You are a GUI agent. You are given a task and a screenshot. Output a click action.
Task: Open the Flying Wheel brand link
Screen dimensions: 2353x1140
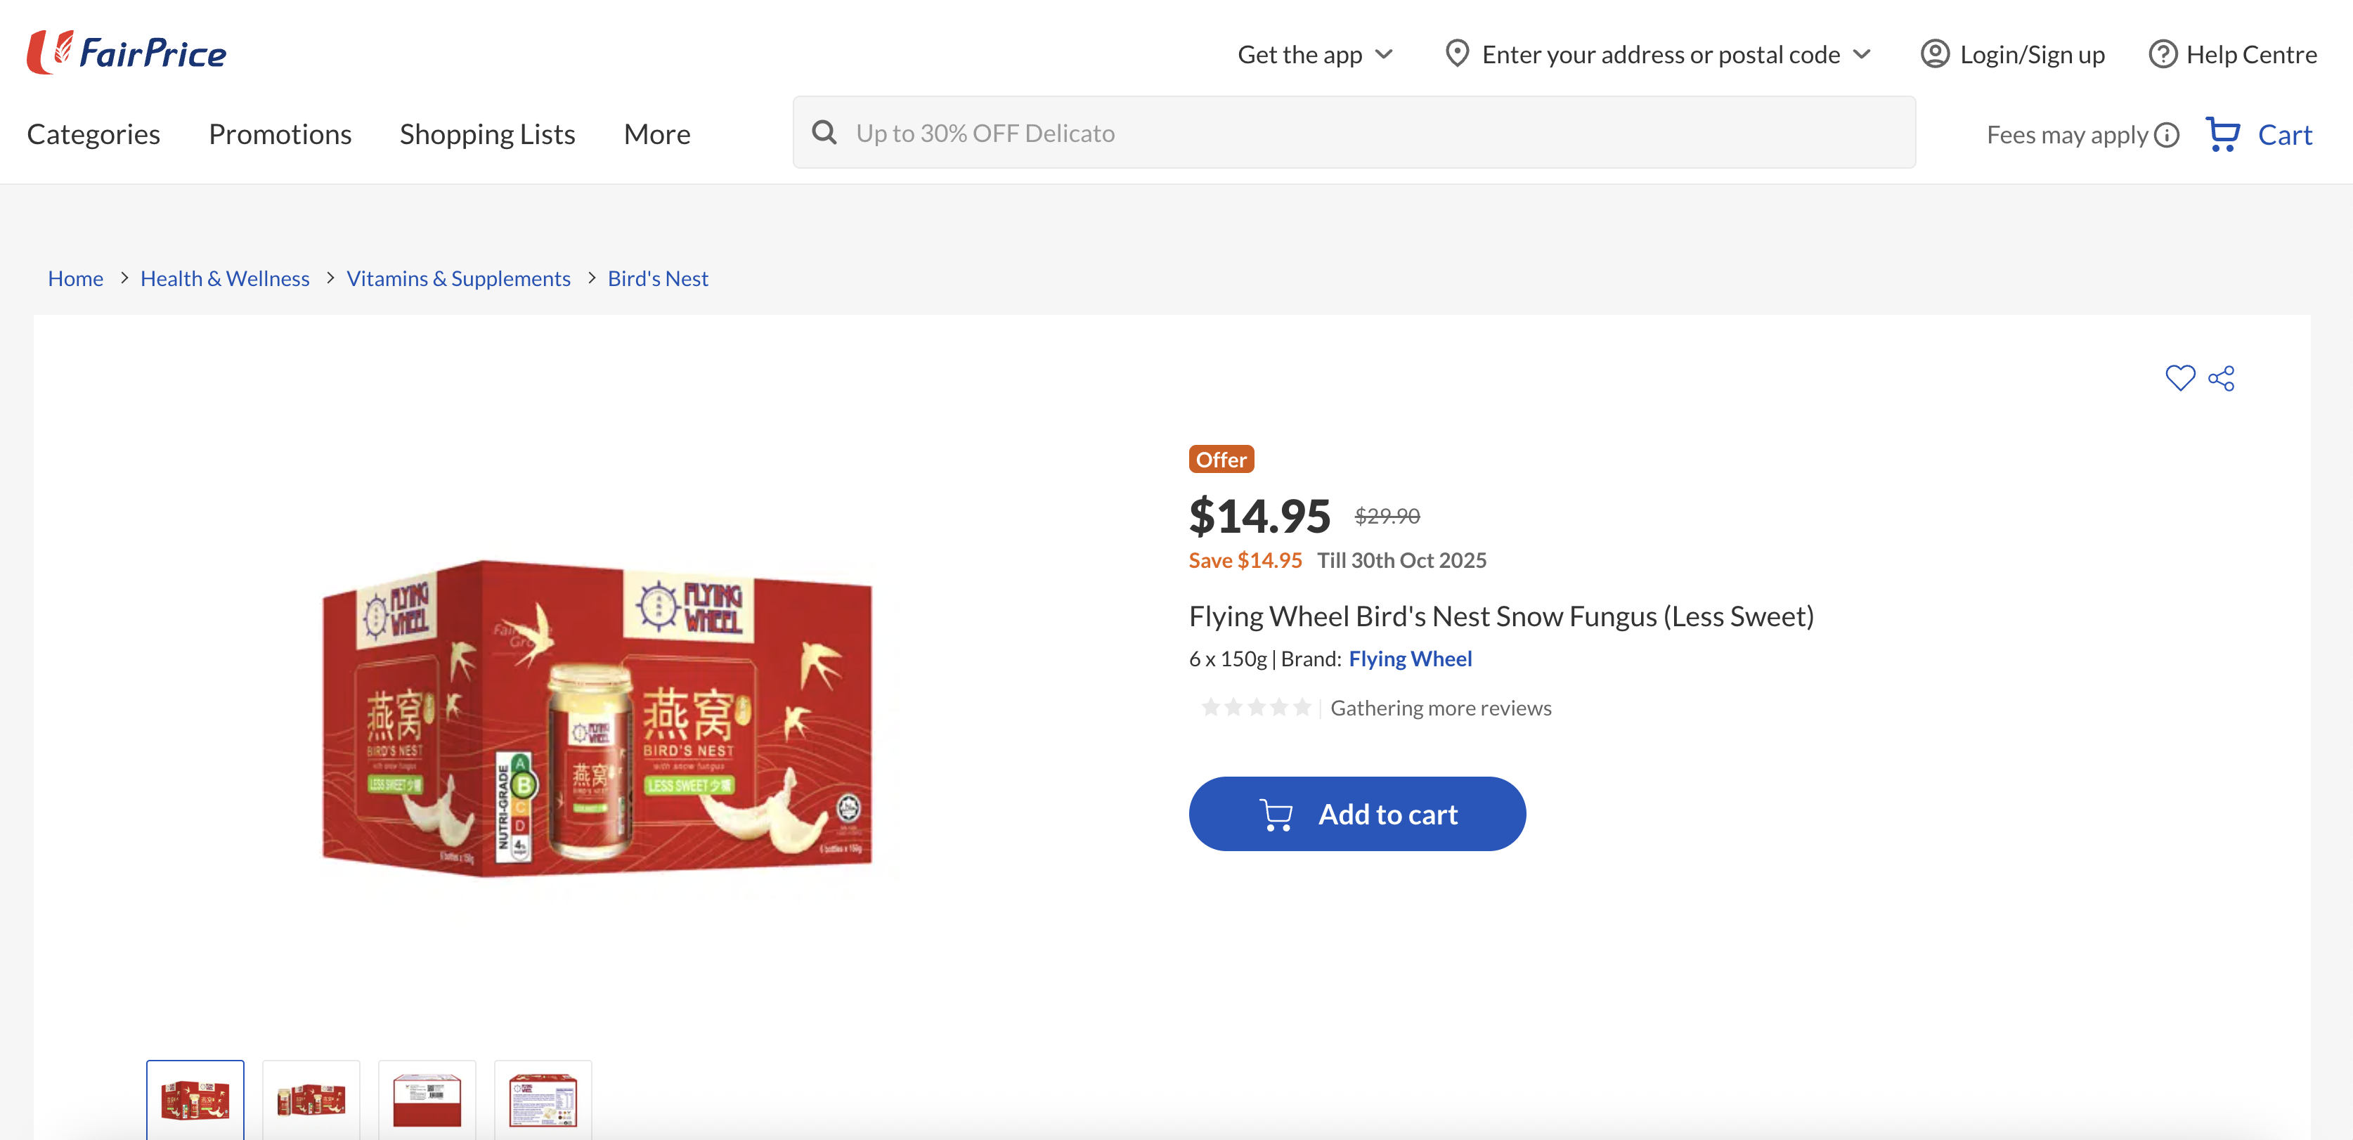pos(1409,659)
